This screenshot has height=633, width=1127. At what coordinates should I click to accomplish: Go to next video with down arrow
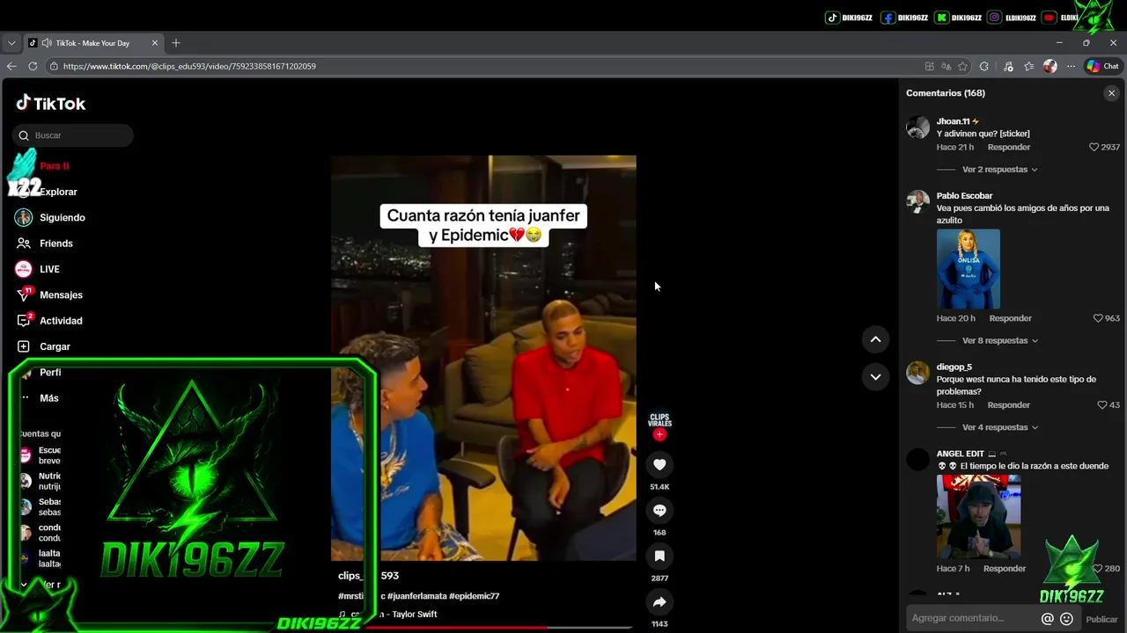pos(875,377)
